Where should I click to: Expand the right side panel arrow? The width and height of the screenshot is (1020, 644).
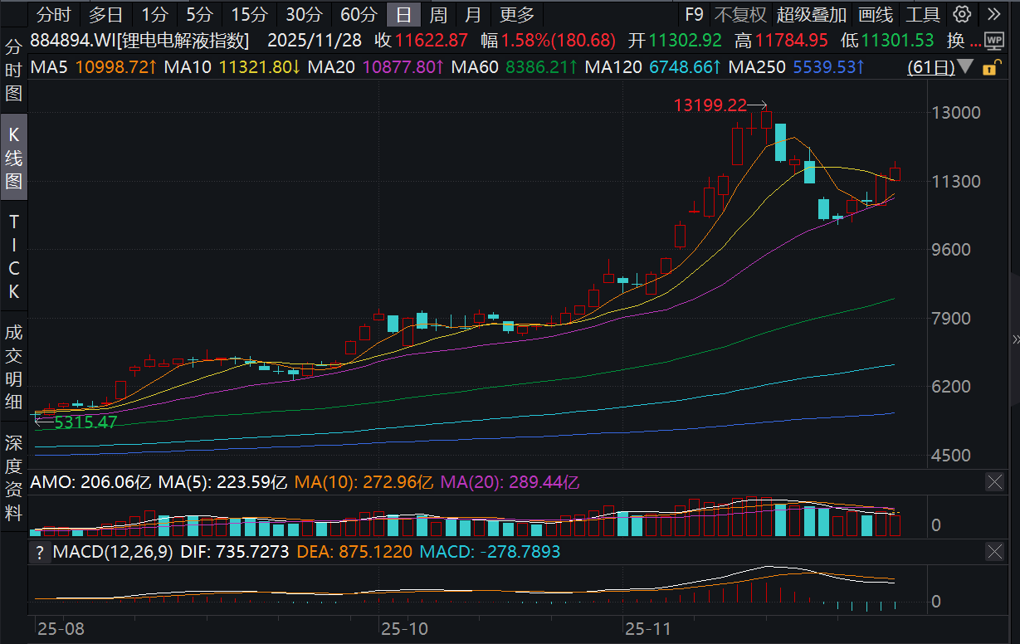[x=1015, y=339]
